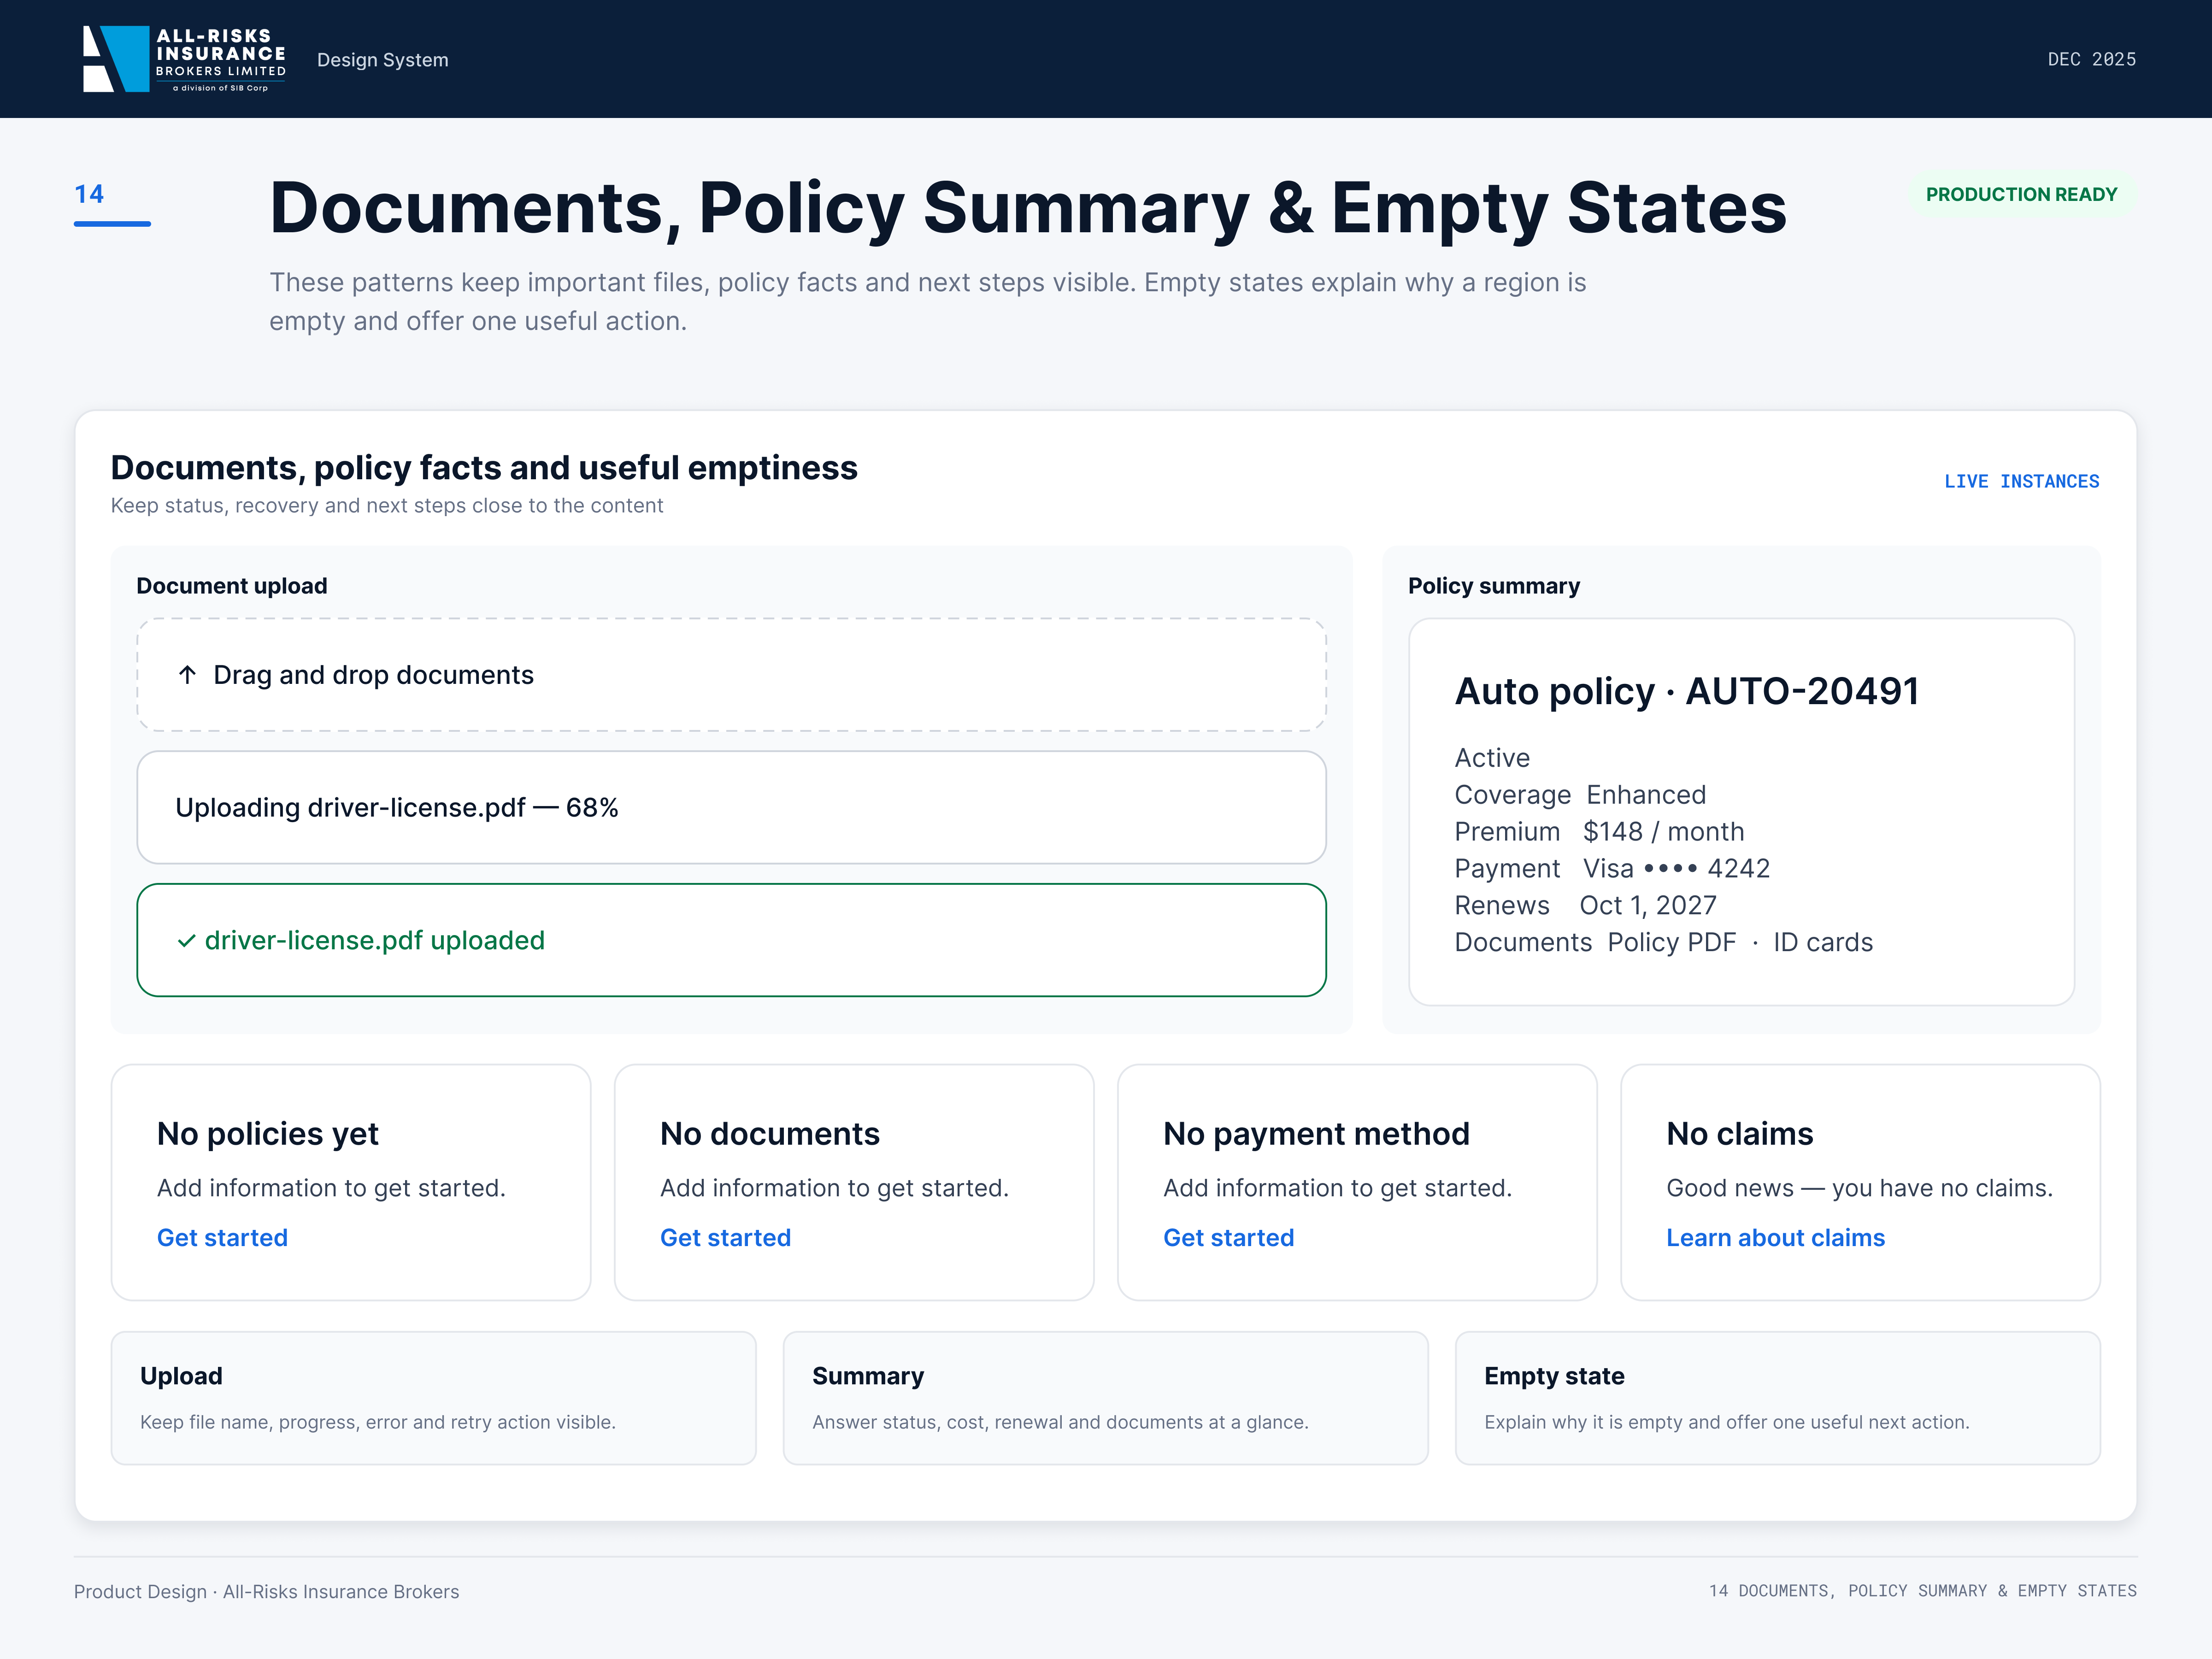Click the PRODUCTION READY badge
The width and height of the screenshot is (2212, 1659).
coord(2021,194)
